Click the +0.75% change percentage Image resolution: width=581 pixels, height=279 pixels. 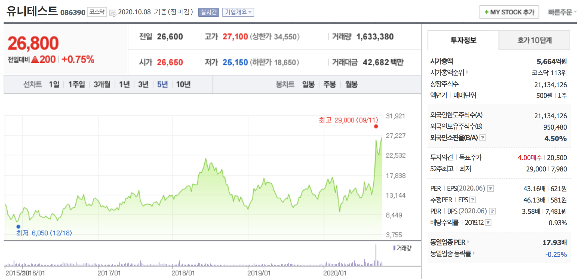click(x=78, y=59)
